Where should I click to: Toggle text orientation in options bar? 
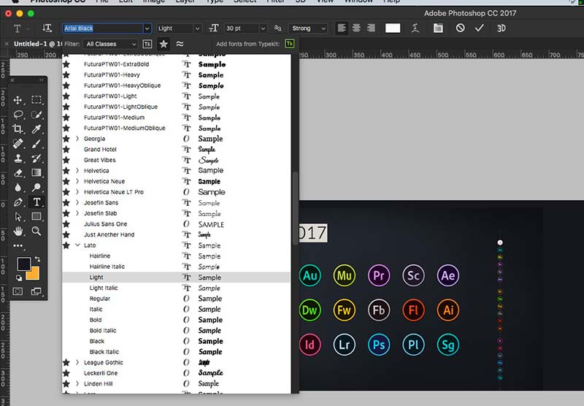coord(47,28)
